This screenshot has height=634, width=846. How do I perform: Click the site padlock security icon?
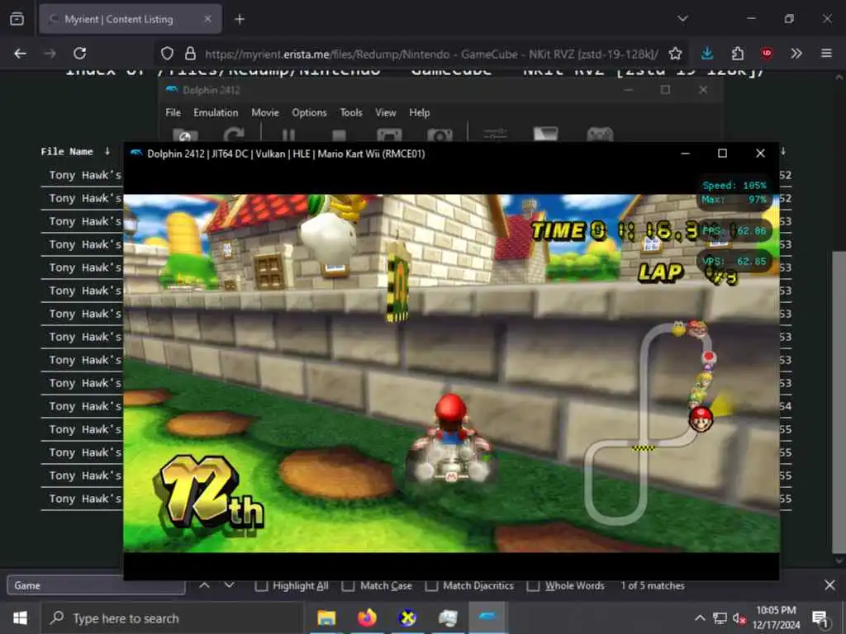click(x=191, y=54)
